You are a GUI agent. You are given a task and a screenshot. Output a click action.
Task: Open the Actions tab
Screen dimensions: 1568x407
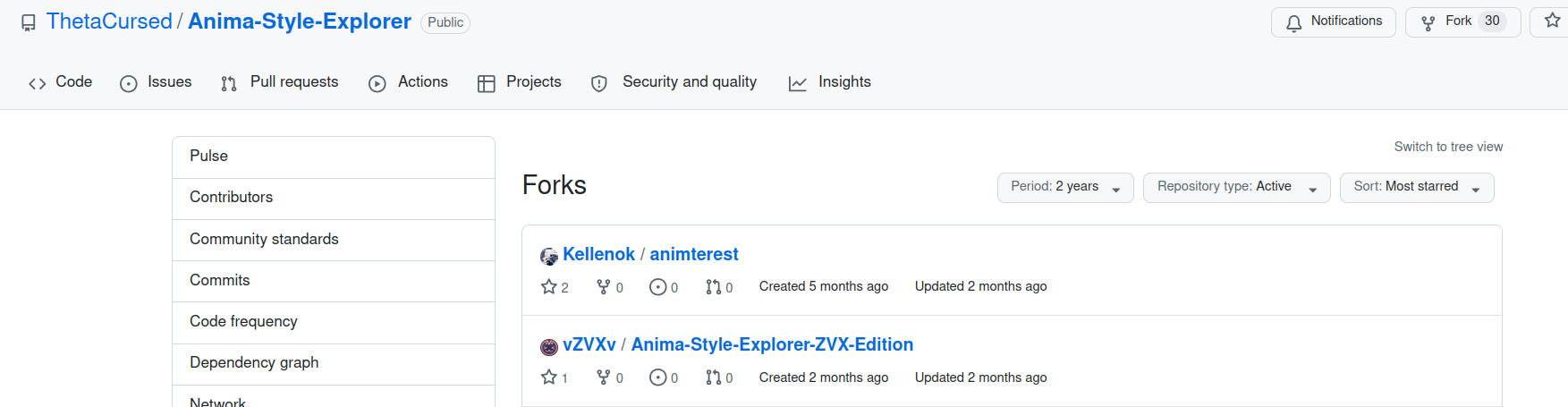408,82
